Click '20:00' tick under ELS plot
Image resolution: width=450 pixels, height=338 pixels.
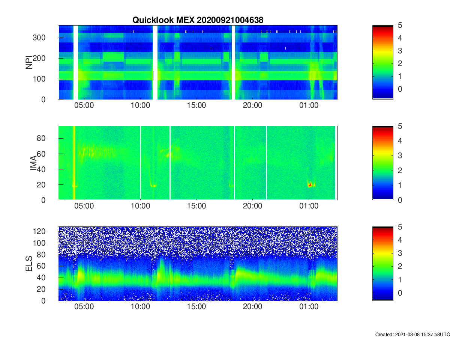[x=252, y=307]
